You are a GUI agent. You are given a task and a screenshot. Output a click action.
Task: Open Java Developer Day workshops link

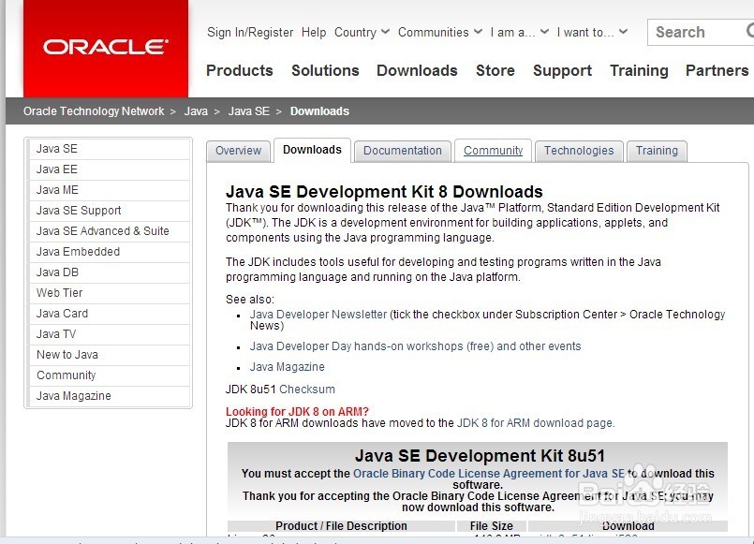[416, 346]
